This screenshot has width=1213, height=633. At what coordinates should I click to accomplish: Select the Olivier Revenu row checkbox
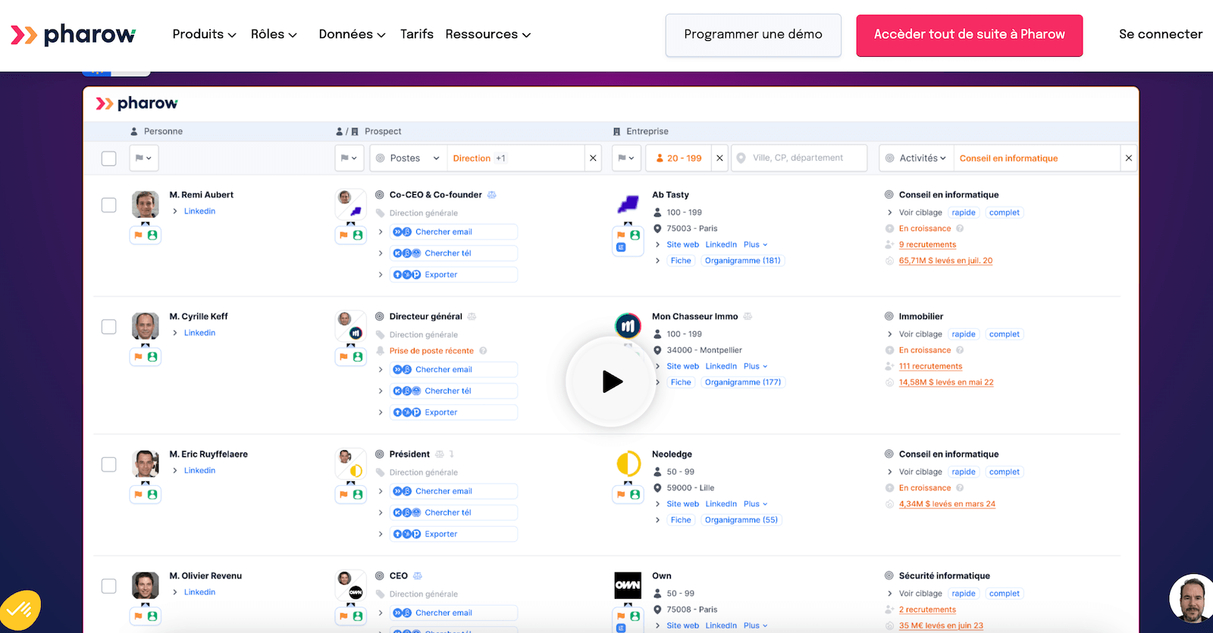[109, 586]
